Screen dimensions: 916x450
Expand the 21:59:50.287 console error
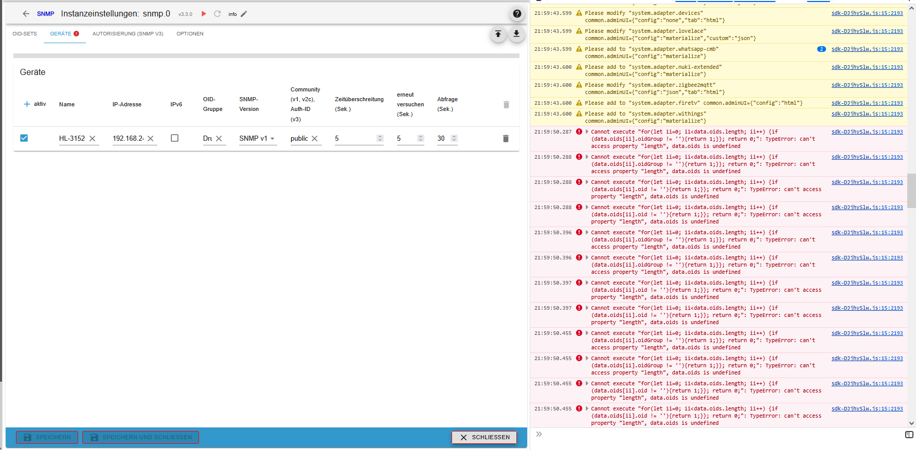(587, 132)
